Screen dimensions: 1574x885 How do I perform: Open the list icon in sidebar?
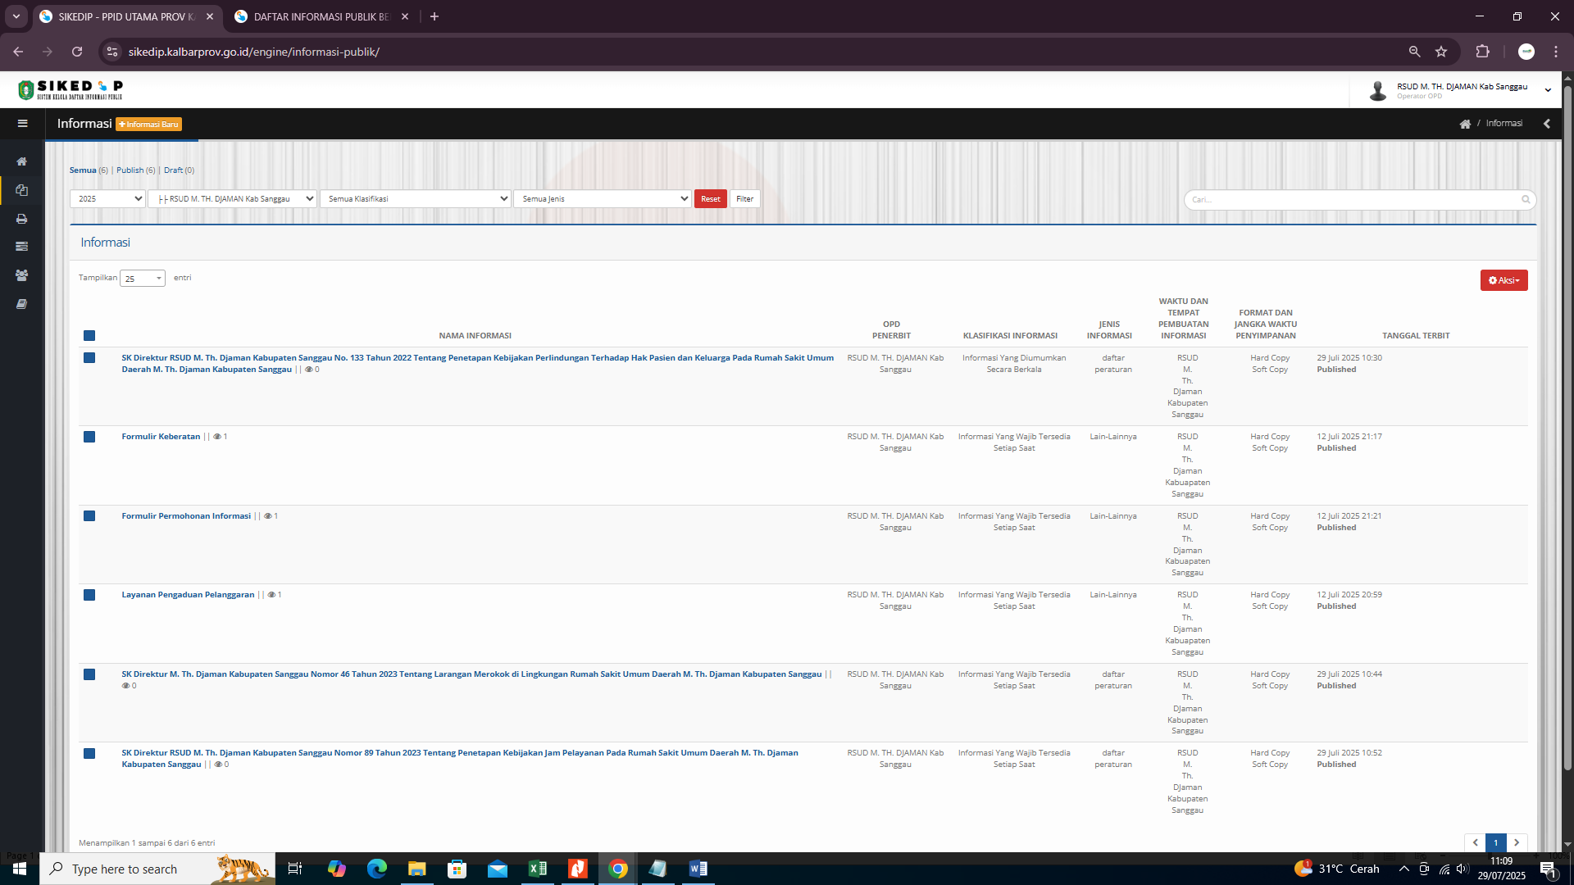coord(22,247)
